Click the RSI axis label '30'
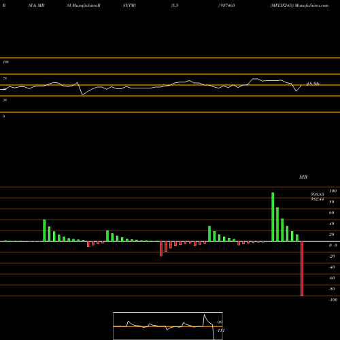This screenshot has width=340, height=340. 5,100
